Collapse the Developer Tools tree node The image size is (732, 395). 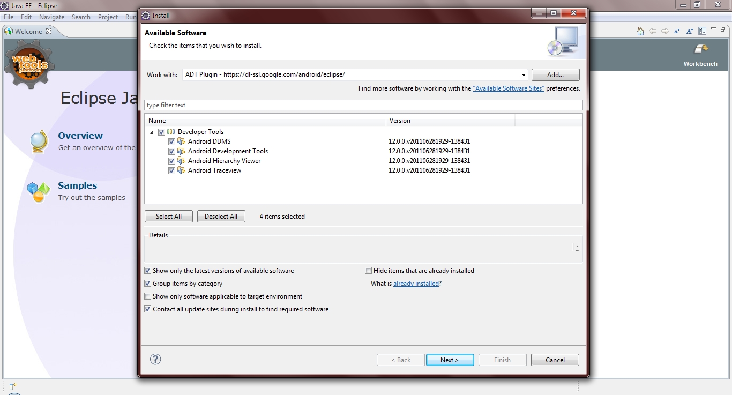(x=152, y=131)
